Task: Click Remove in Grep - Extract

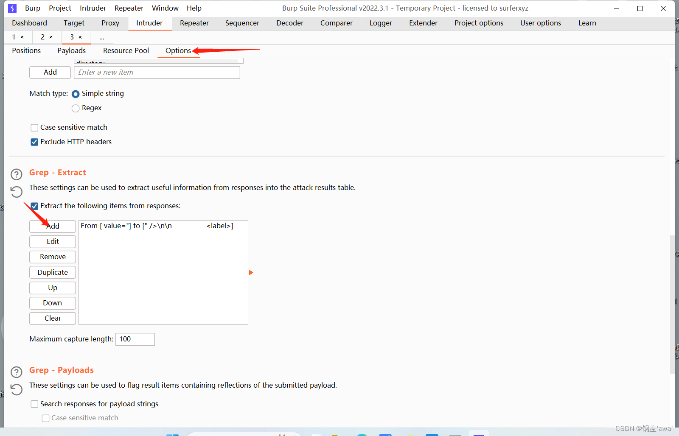Action: [53, 257]
